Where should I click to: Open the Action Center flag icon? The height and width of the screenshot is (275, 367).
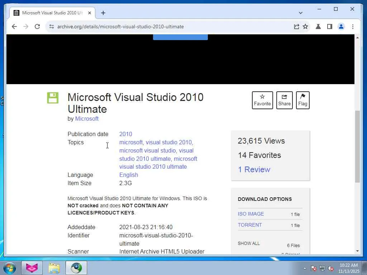click(x=314, y=269)
